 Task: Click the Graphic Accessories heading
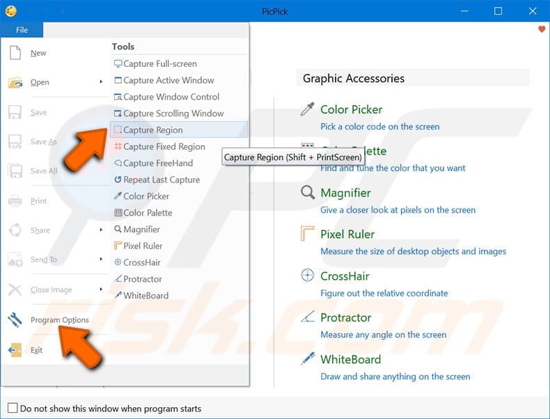[x=354, y=78]
